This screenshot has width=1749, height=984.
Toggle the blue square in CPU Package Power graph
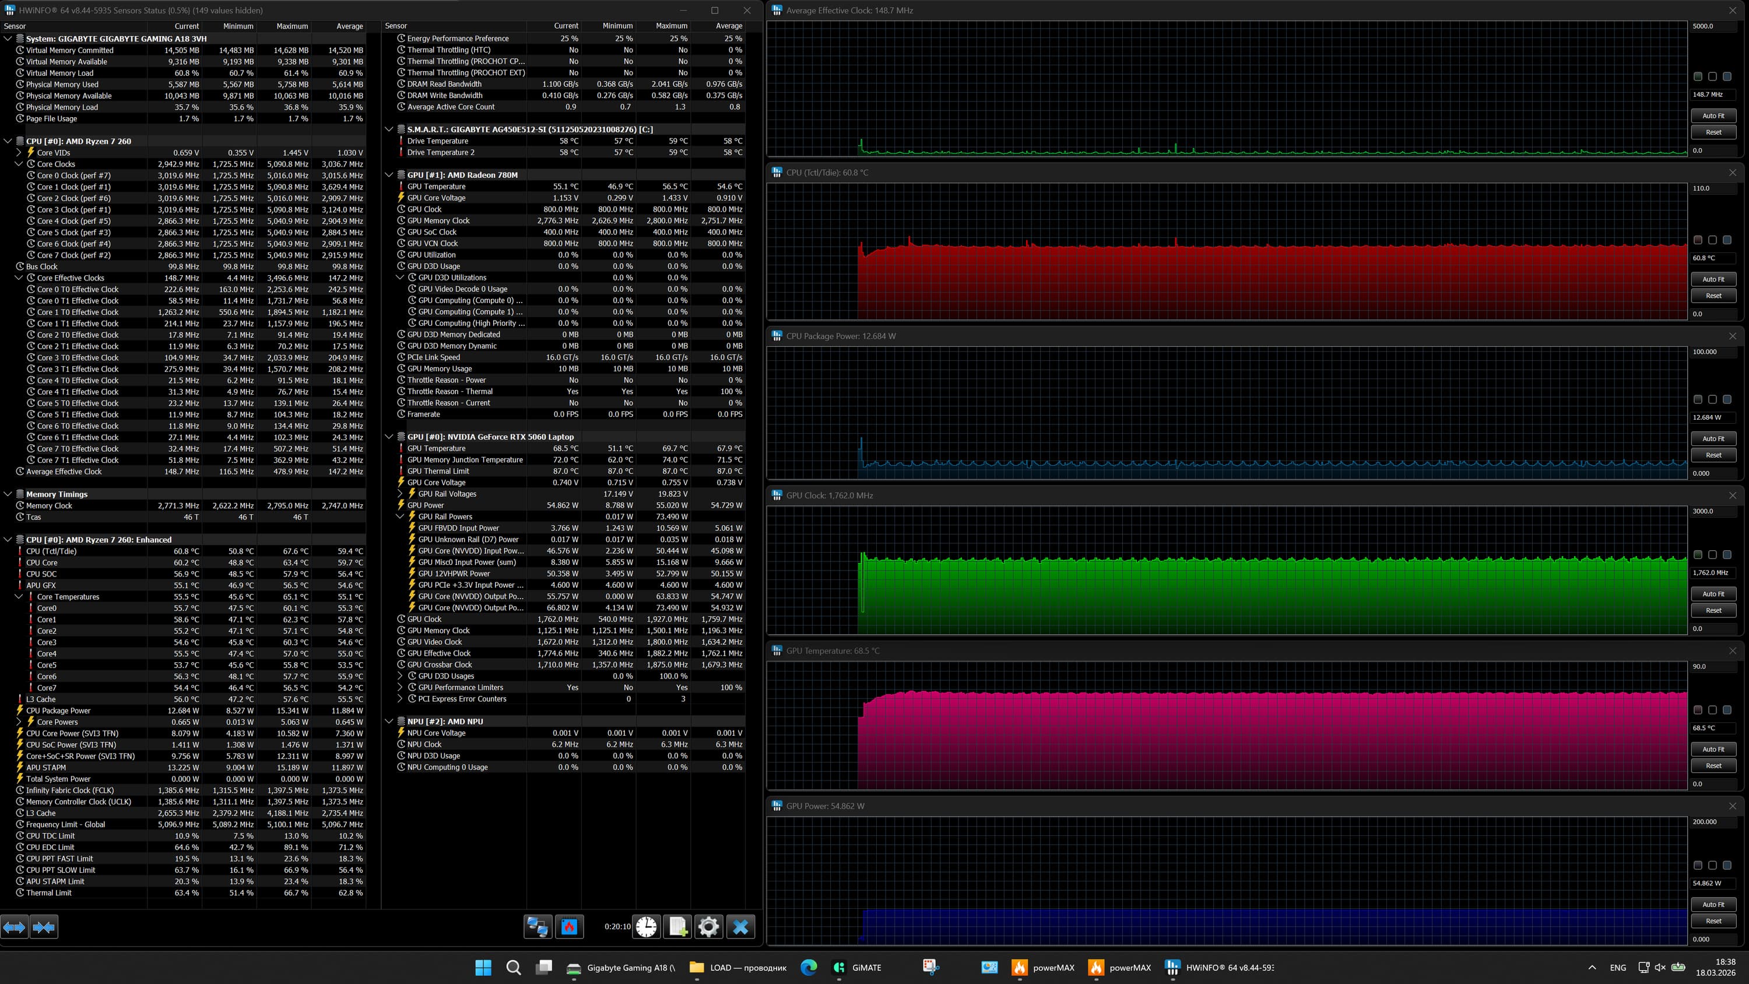(x=1727, y=399)
